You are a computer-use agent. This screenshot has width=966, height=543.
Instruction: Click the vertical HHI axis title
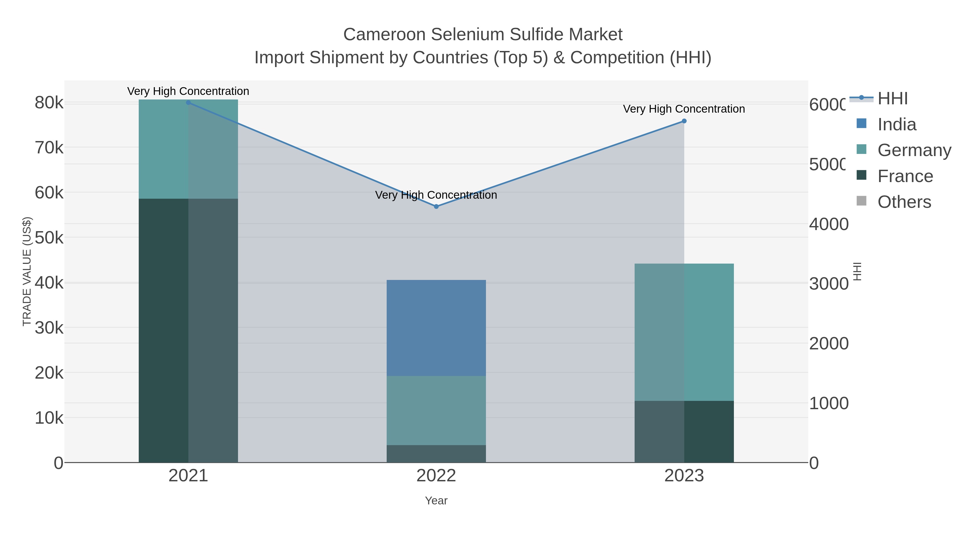[857, 271]
